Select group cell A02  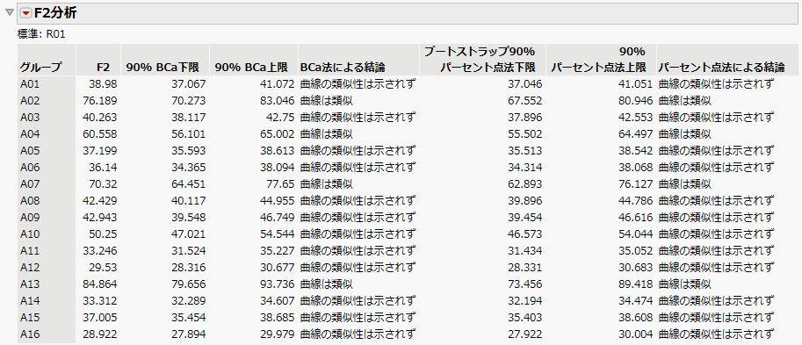point(30,101)
